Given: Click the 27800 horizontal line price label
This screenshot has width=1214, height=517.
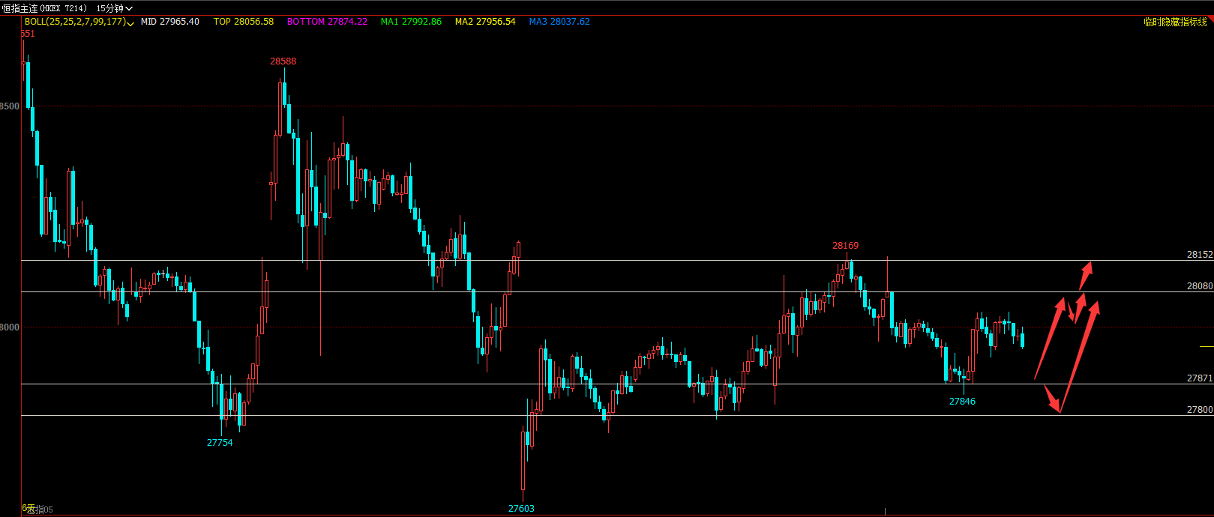Looking at the screenshot, I should tap(1200, 410).
